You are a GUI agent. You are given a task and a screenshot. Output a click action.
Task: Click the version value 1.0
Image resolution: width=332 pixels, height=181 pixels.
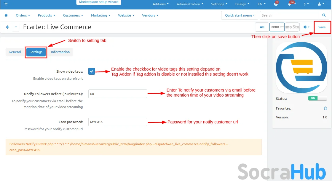325,117
